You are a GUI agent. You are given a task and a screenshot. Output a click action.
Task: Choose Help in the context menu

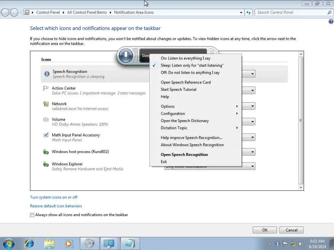coord(196,97)
